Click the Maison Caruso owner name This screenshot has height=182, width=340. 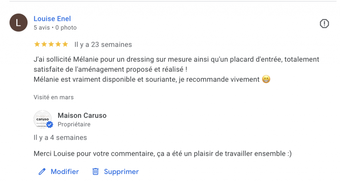(x=82, y=116)
